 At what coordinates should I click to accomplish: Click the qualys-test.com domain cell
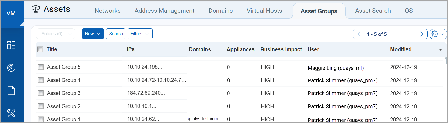click(203, 119)
